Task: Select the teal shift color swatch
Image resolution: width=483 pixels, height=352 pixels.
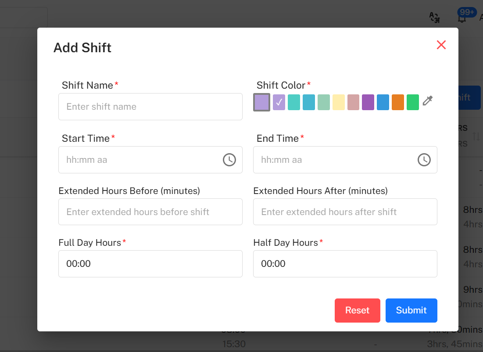Action: coord(293,102)
